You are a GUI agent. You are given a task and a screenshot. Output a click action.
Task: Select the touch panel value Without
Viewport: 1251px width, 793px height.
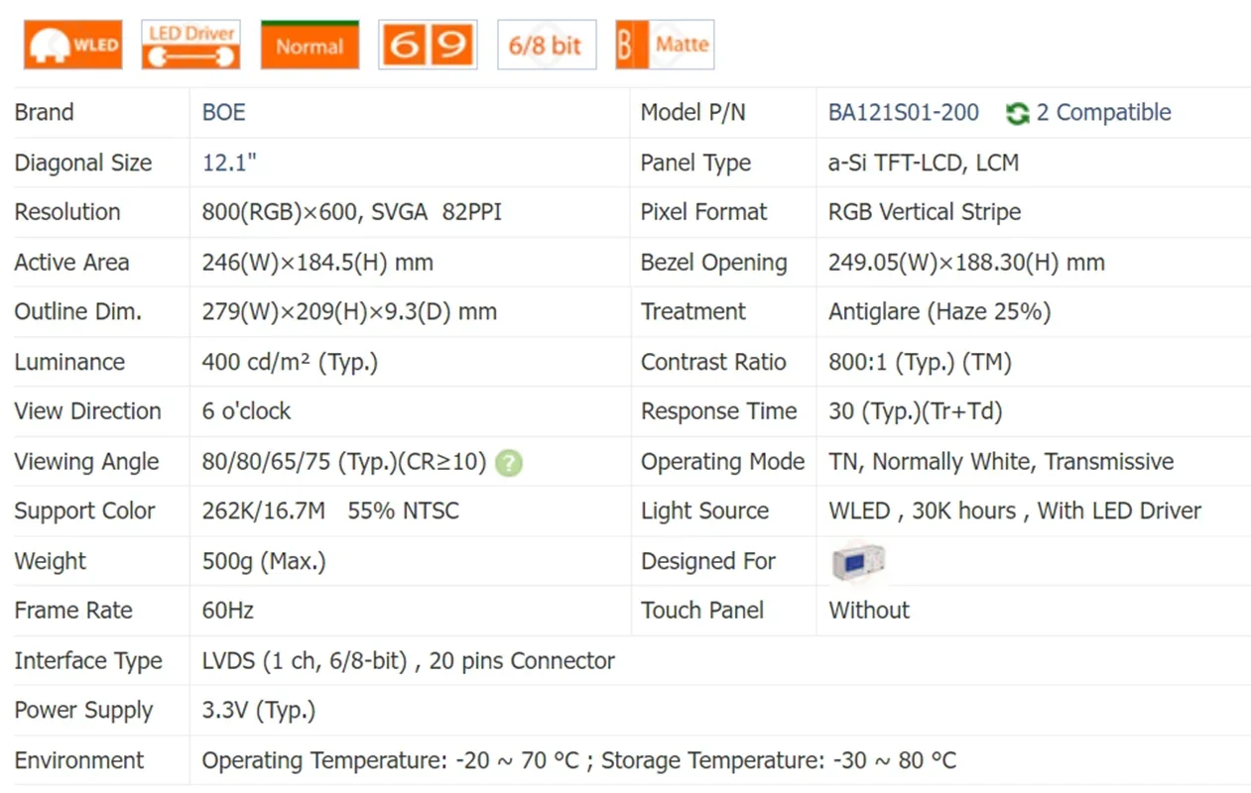point(869,611)
